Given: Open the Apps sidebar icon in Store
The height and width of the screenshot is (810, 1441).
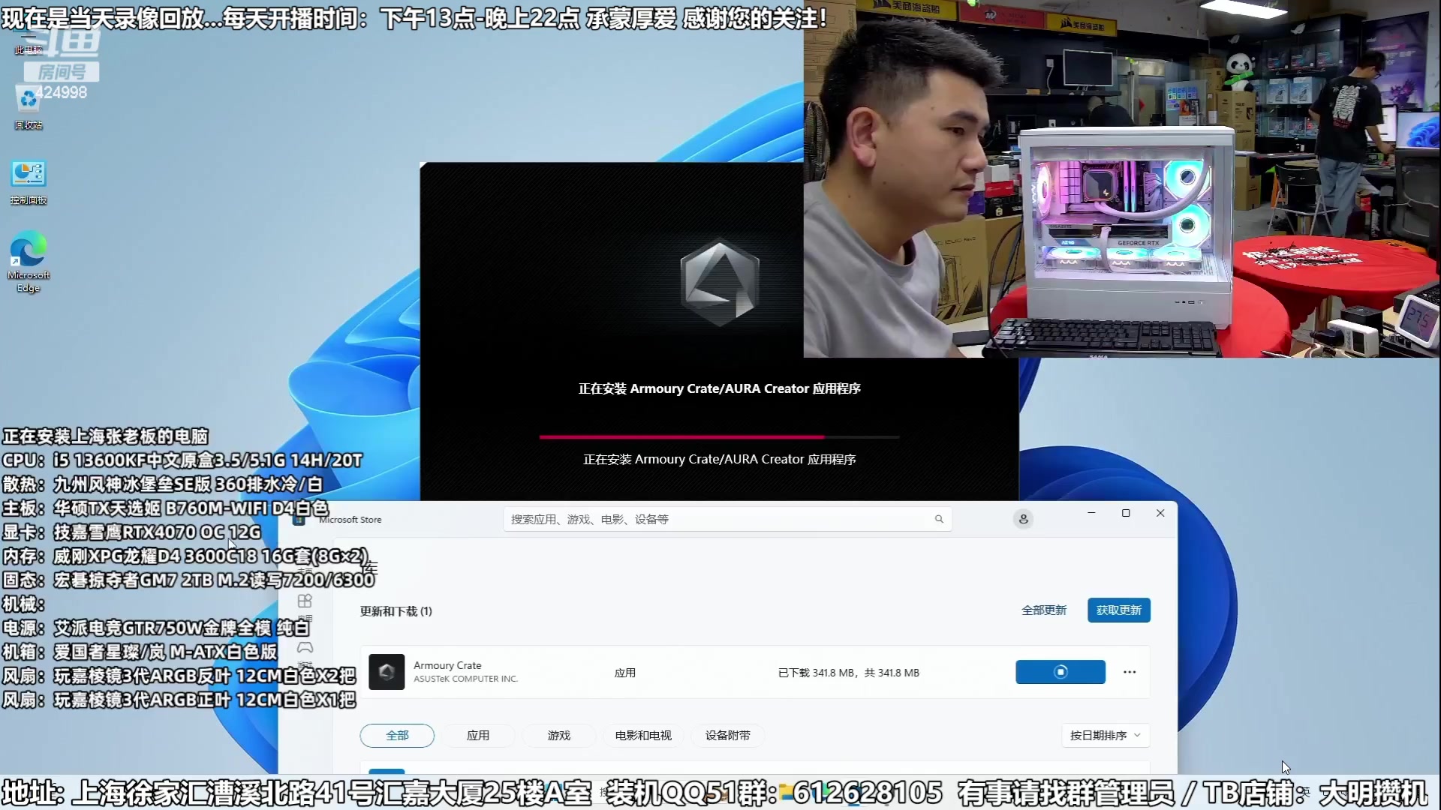Looking at the screenshot, I should pos(305,601).
